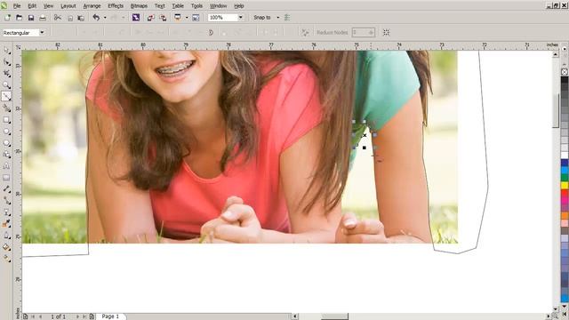The width and height of the screenshot is (569, 320).
Task: Select the Color Eyedropper tool
Action: click(6, 224)
